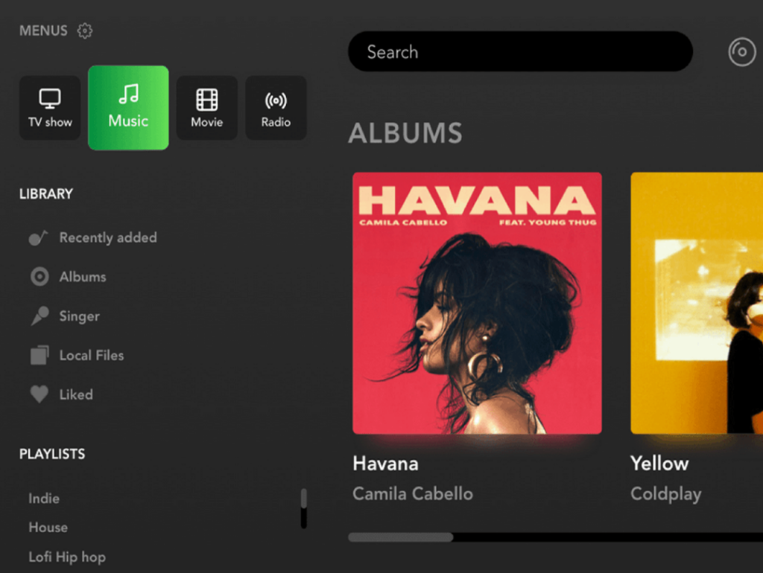Open the Yellow album cover by Coldplay
Viewport: 763px width, 573px height.
(x=697, y=303)
